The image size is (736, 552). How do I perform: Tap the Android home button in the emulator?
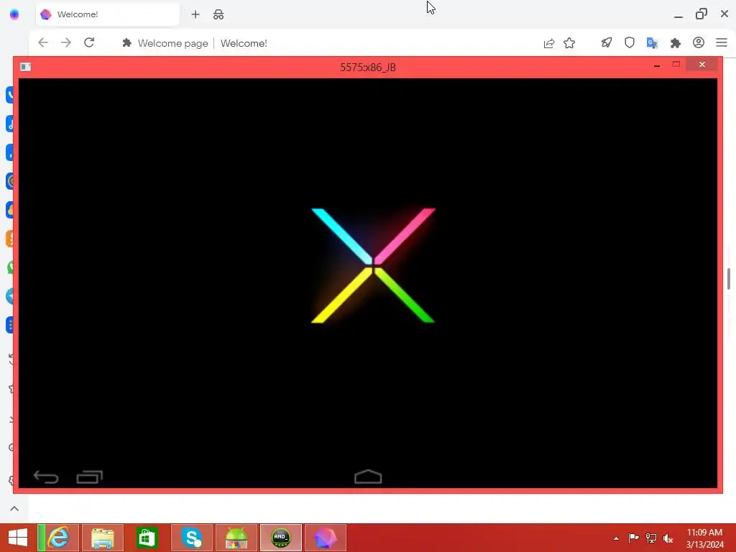click(368, 477)
